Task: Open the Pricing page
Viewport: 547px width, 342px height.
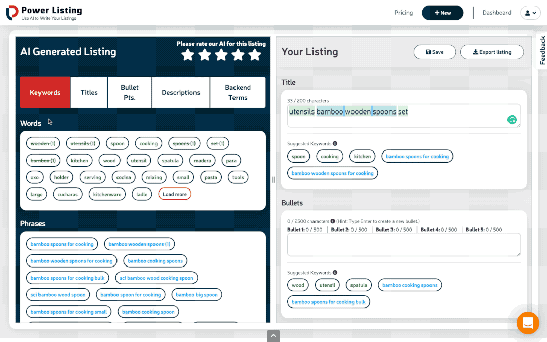Action: click(x=403, y=12)
